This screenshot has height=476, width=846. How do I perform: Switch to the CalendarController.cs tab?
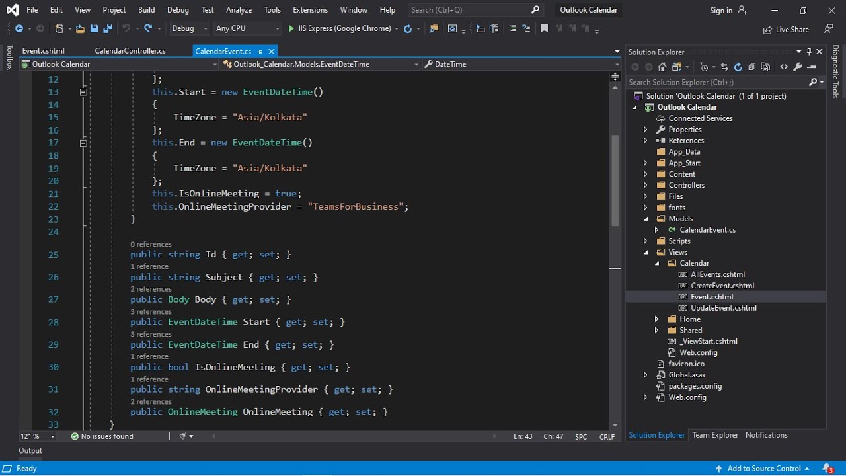[x=130, y=51]
